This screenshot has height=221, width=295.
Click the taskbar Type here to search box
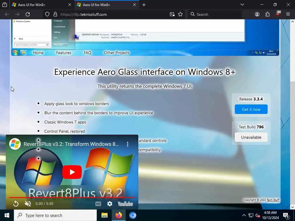[x=55, y=215]
